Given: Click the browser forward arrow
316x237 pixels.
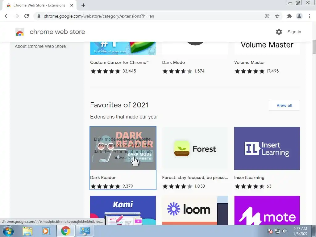Looking at the screenshot, I should [17, 16].
